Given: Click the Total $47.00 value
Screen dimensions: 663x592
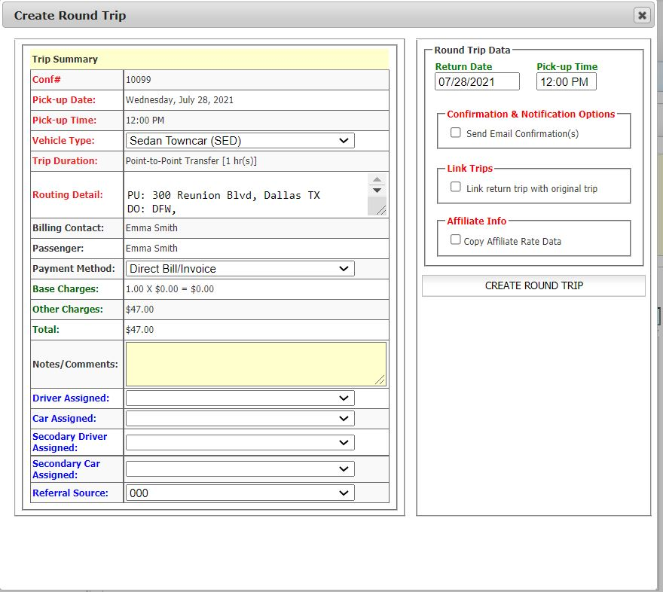Looking at the screenshot, I should point(139,330).
